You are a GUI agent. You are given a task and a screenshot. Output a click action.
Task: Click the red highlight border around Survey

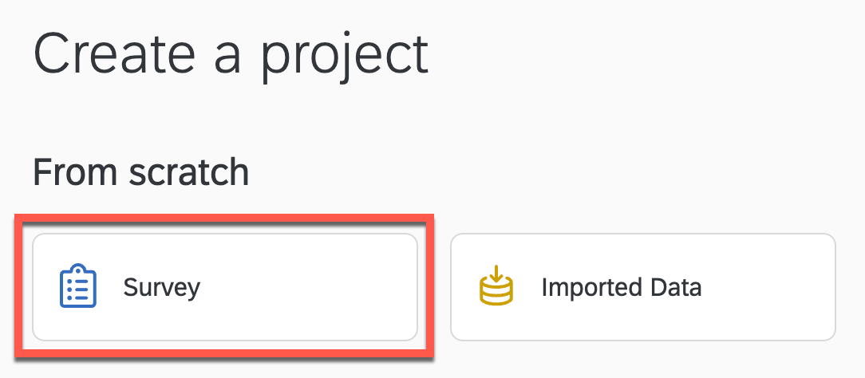[224, 216]
